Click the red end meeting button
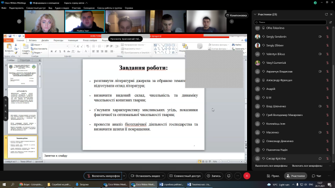Screen dimensions: 335x188 click(x=247, y=176)
